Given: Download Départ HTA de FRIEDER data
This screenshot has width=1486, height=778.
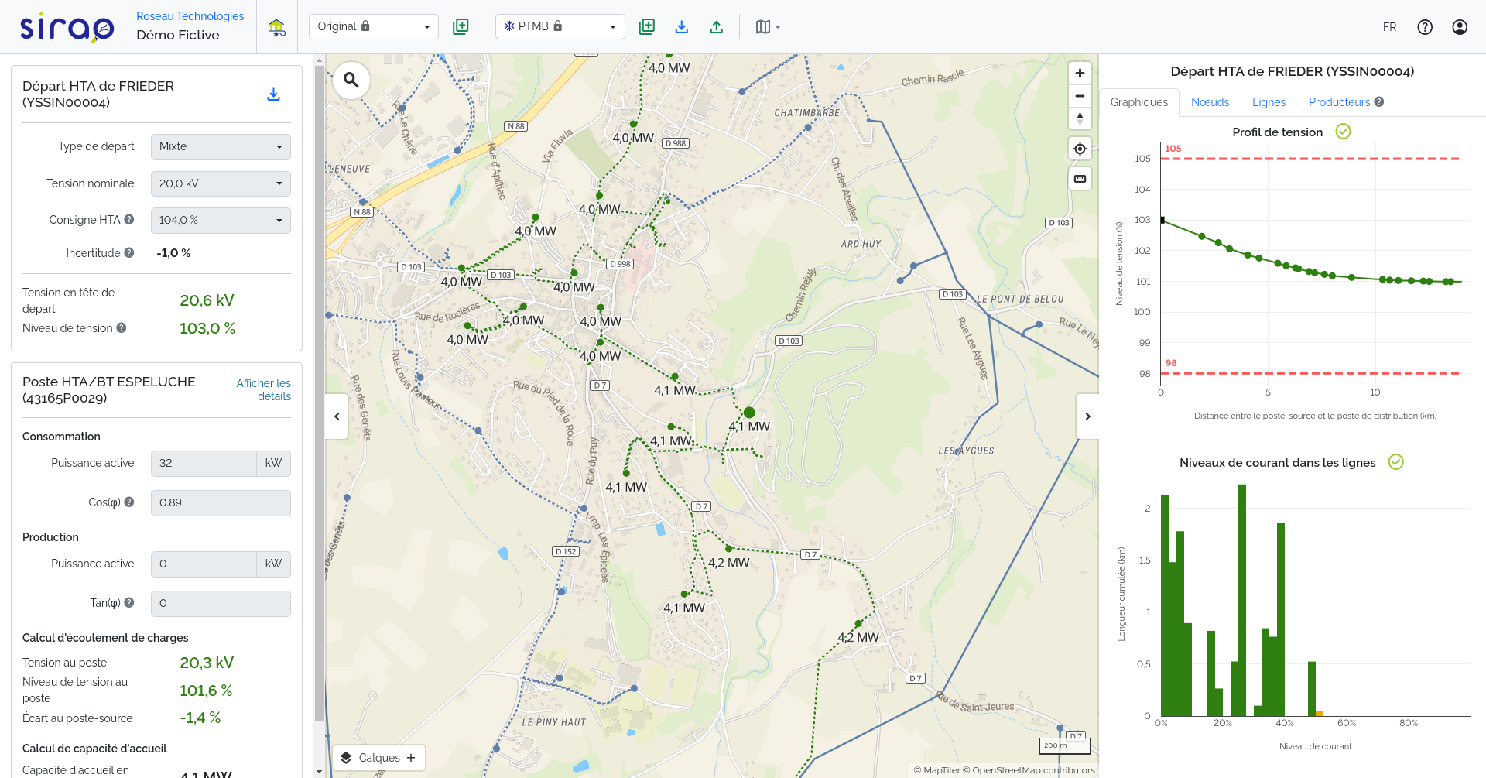Looking at the screenshot, I should [x=273, y=94].
